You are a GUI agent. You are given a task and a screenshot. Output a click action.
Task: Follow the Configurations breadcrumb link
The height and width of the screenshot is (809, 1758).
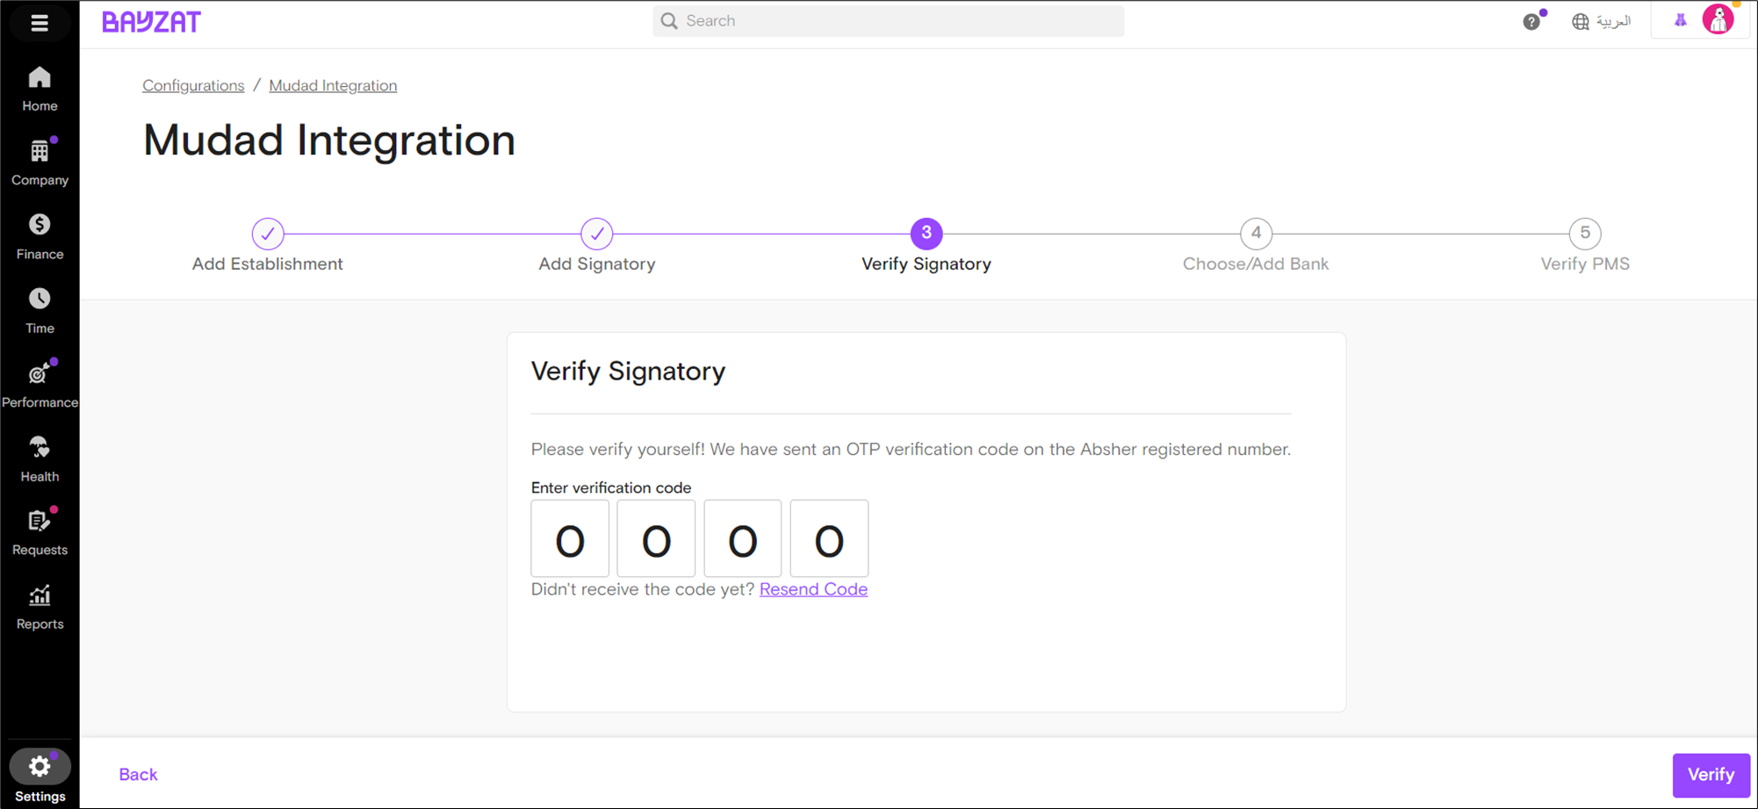[x=193, y=85]
